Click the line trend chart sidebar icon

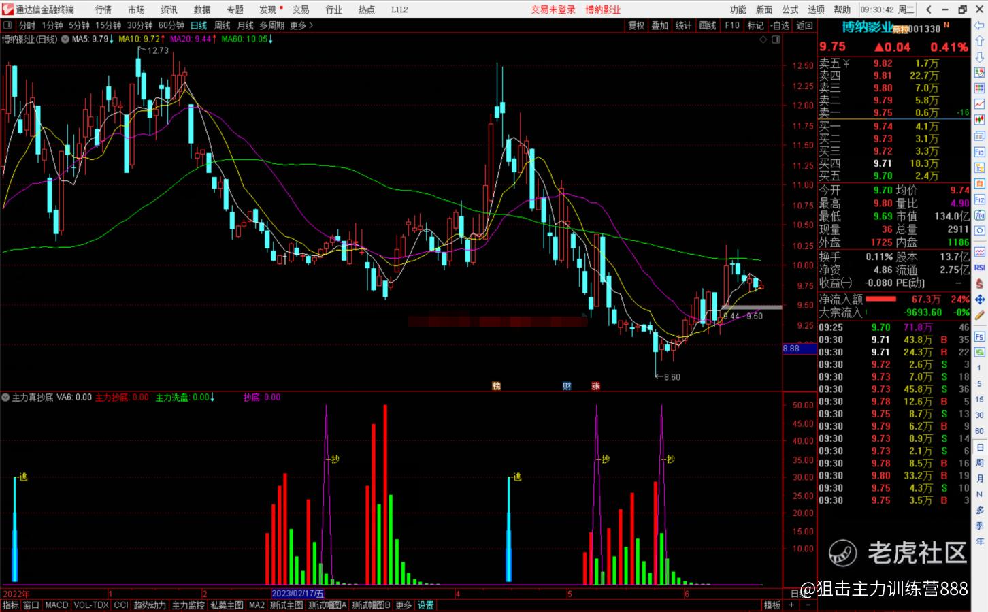click(980, 103)
